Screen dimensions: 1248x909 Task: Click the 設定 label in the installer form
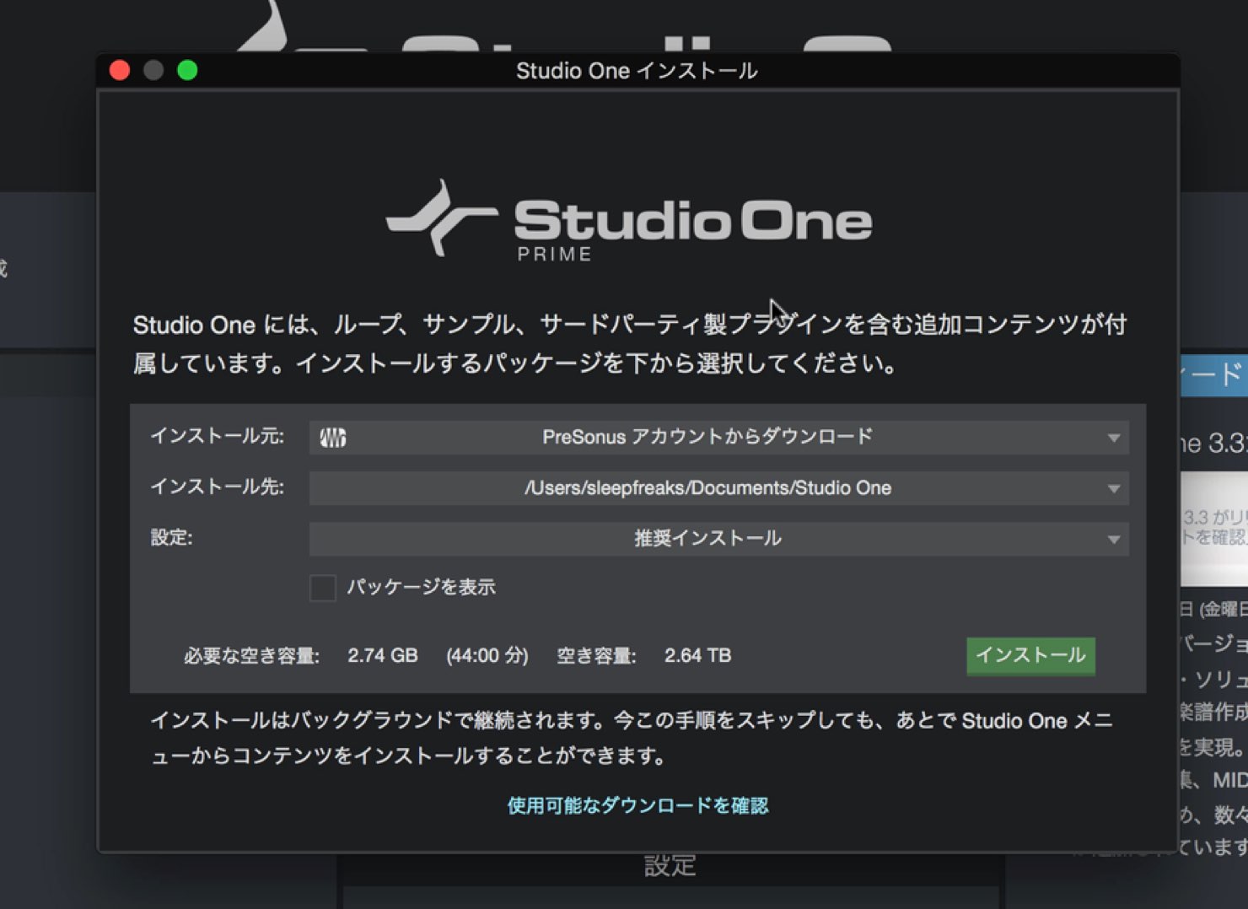[172, 538]
